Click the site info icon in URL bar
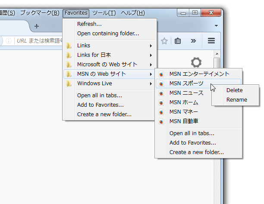This screenshot has height=204, width=264. (9, 40)
